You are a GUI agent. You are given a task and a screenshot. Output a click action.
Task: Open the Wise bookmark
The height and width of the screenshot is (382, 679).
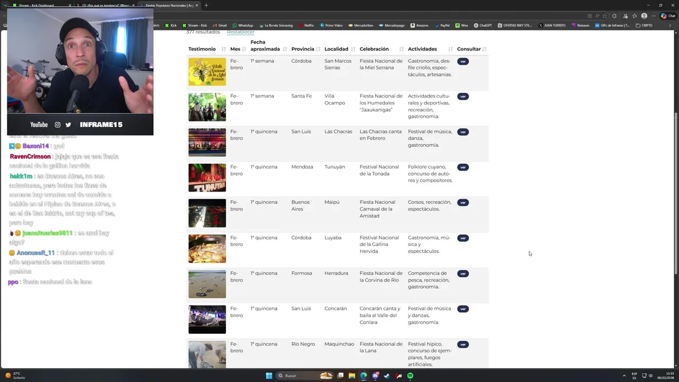point(462,25)
